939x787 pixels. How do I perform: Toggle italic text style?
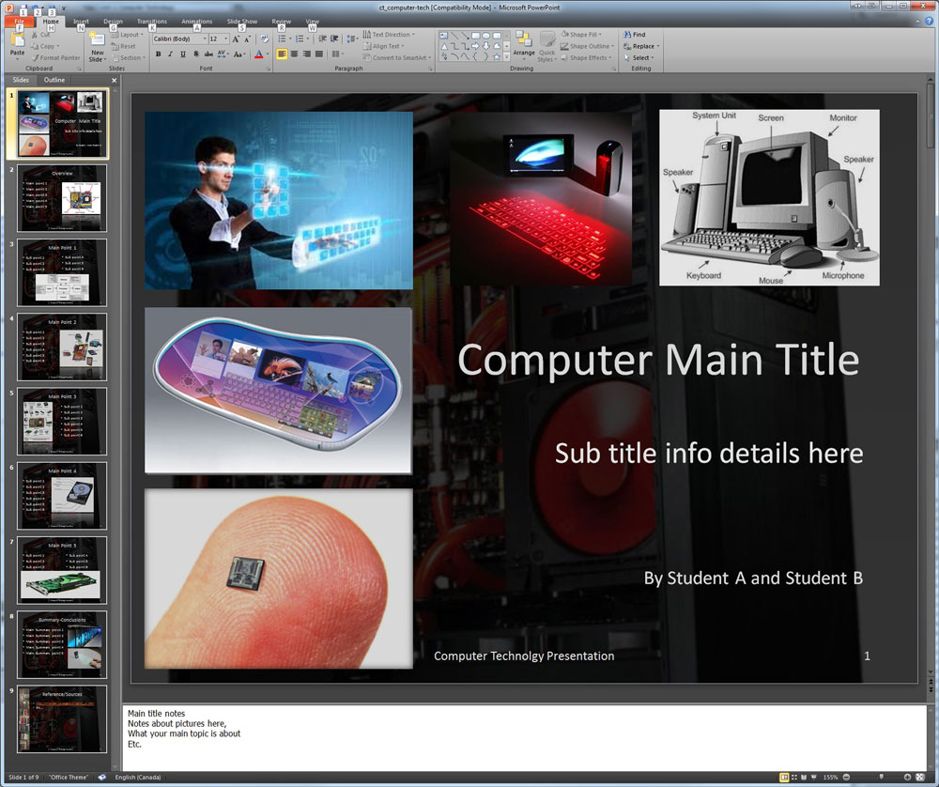click(171, 54)
